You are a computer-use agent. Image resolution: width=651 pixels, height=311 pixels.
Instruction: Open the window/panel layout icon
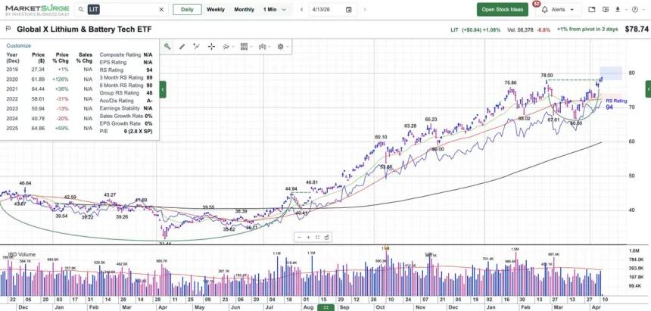(x=592, y=9)
